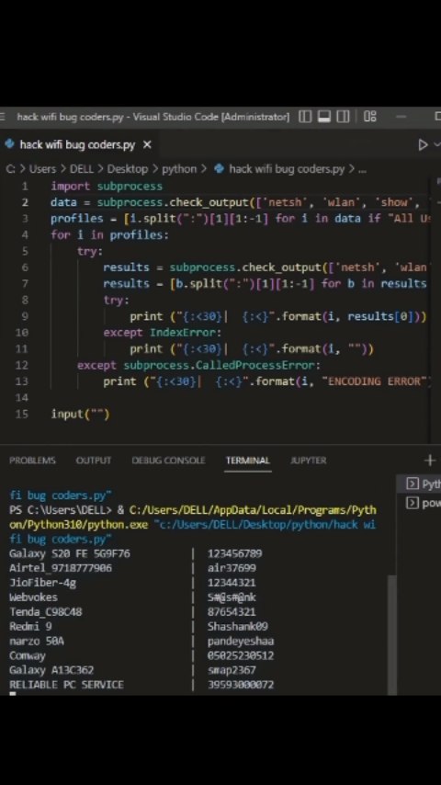Click line number 1 in gutter
This screenshot has height=785, width=441.
[25, 187]
